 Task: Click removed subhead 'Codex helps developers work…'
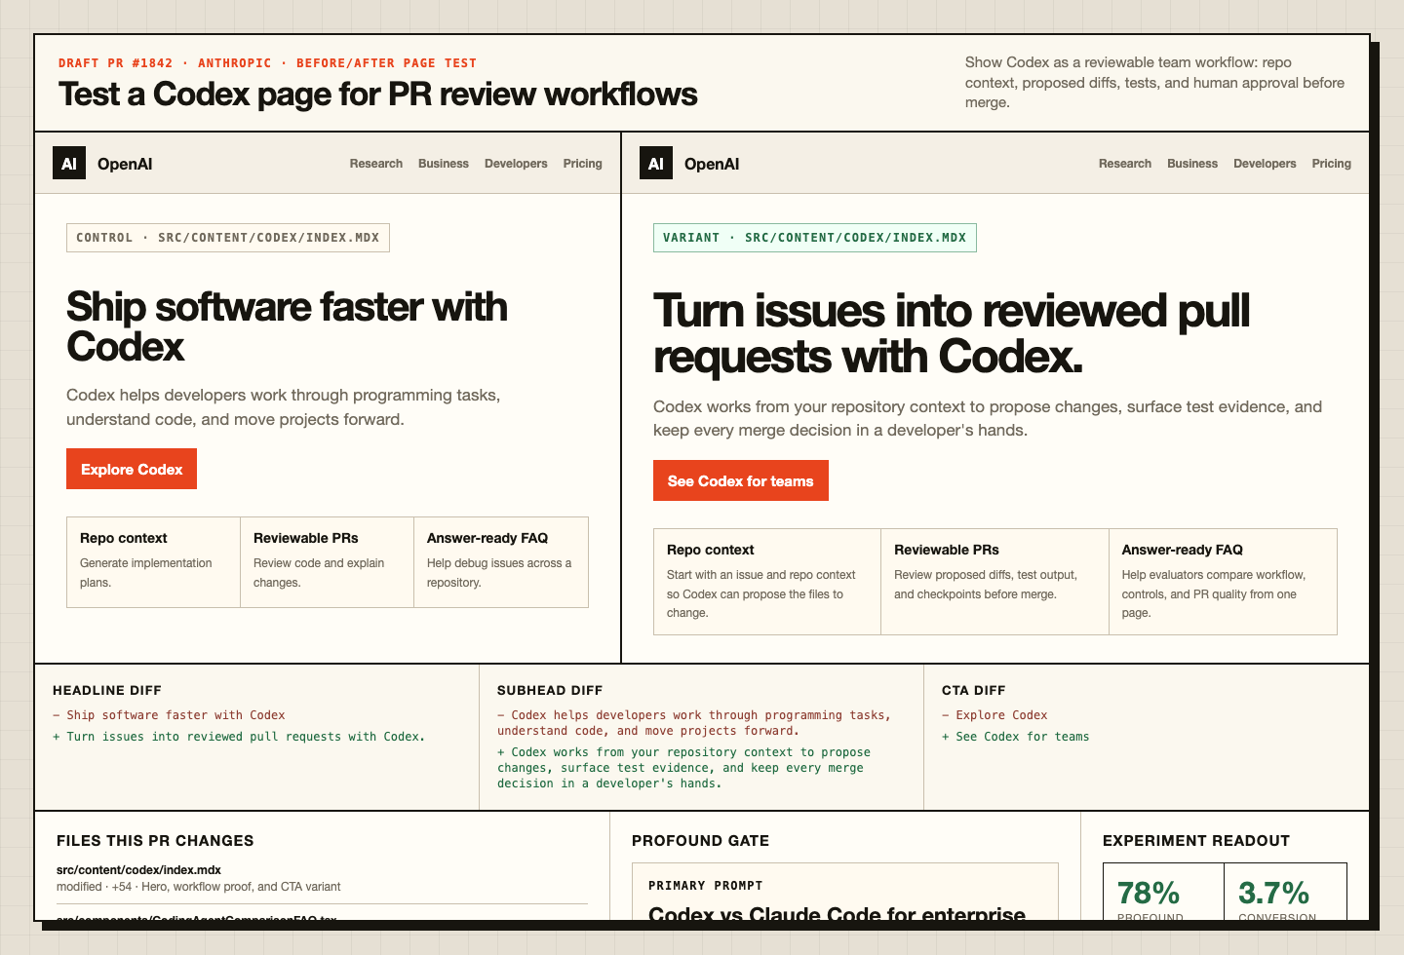click(694, 723)
